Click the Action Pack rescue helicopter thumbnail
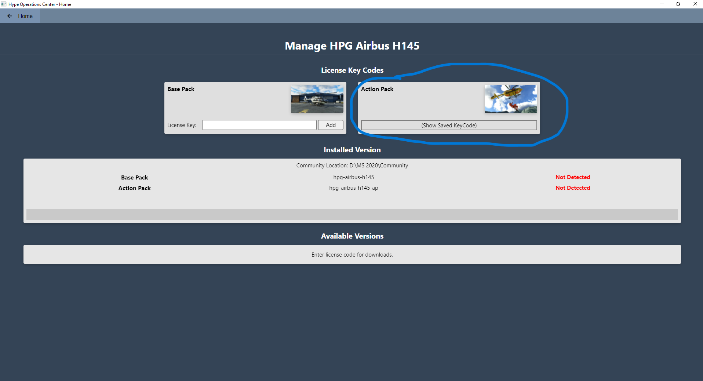This screenshot has width=703, height=381. tap(510, 99)
